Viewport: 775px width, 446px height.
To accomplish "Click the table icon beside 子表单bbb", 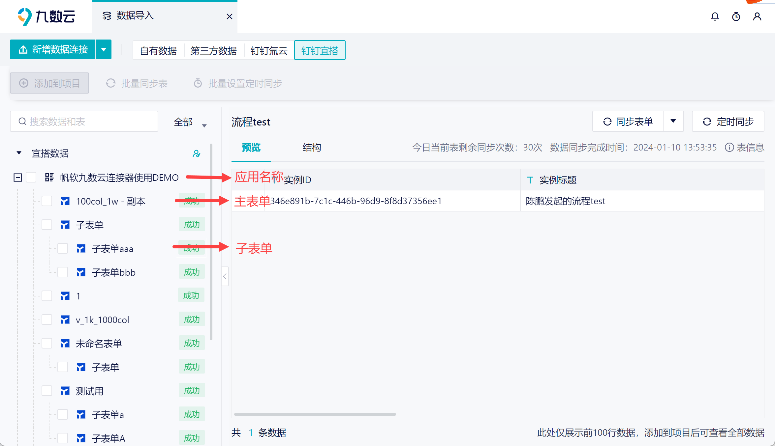I will pyautogui.click(x=81, y=272).
